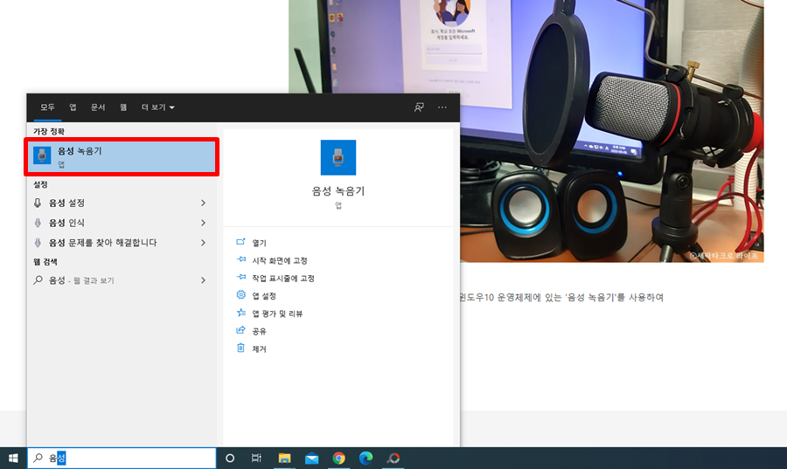Click search magnifier icon beside 음성 웹 결과
The image size is (787, 469).
coord(38,280)
